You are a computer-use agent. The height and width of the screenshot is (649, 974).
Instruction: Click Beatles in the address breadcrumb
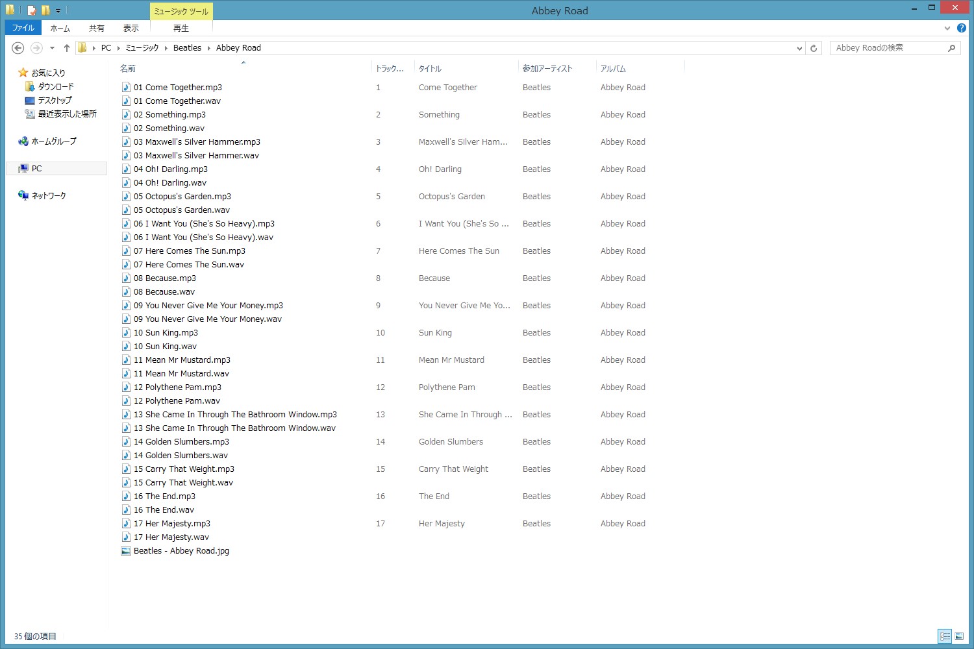(x=187, y=48)
